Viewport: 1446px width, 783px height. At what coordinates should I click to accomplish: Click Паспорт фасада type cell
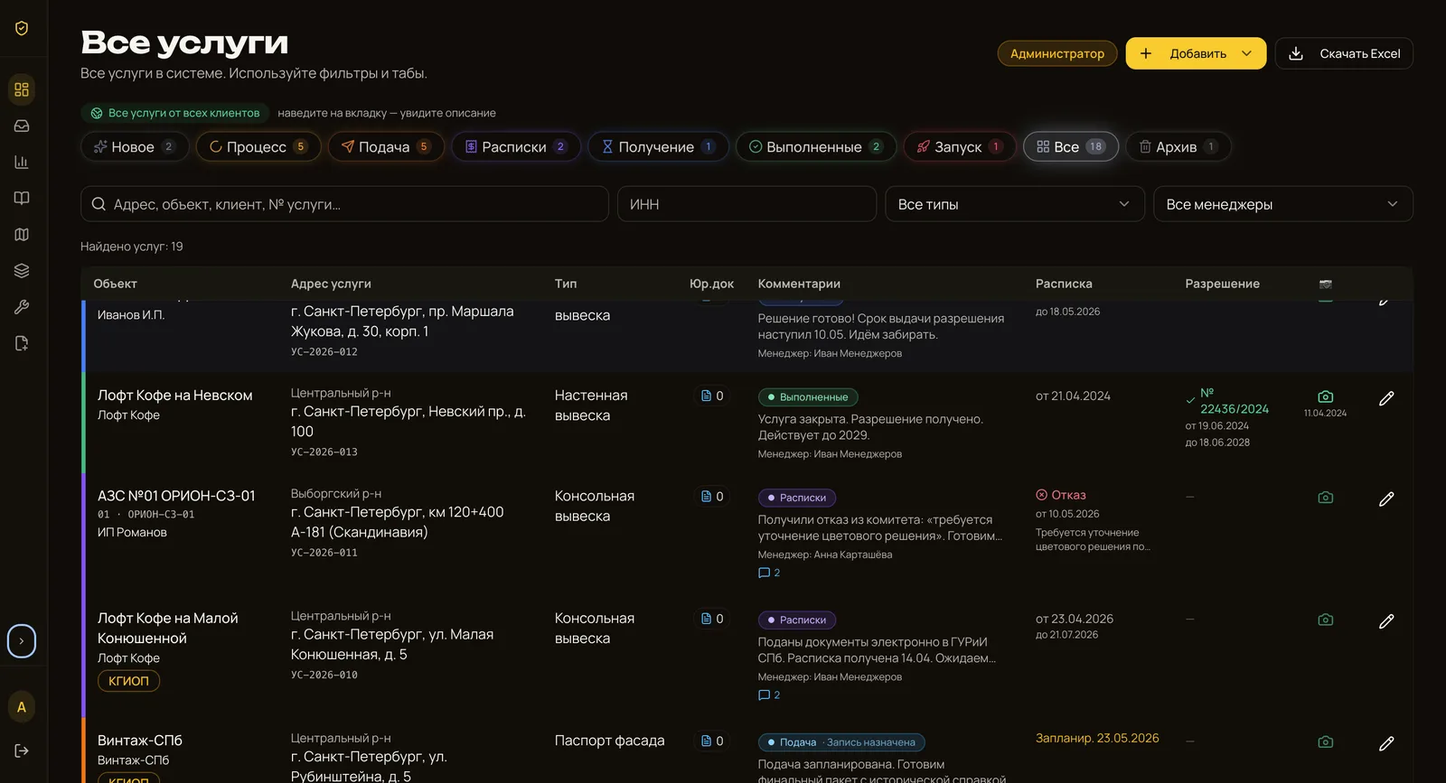[x=610, y=741]
